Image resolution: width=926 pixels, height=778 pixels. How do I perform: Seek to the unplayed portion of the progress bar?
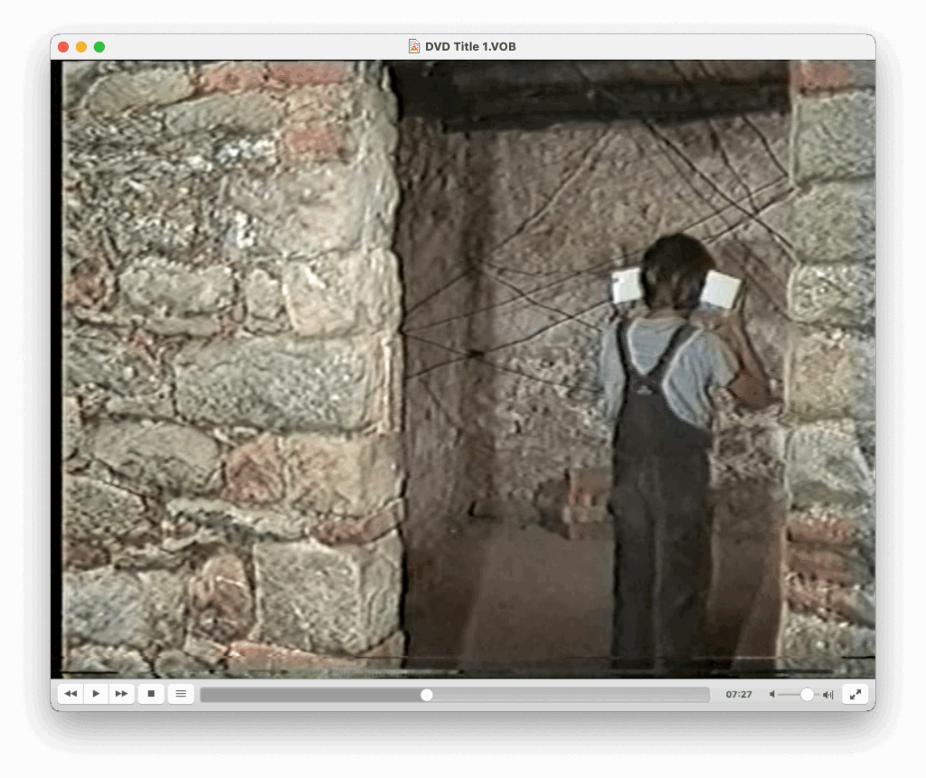coord(570,695)
